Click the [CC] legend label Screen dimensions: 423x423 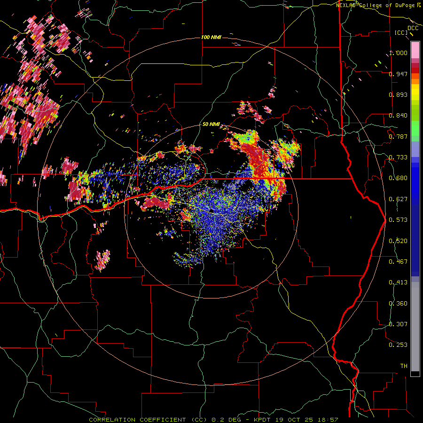coord(401,32)
